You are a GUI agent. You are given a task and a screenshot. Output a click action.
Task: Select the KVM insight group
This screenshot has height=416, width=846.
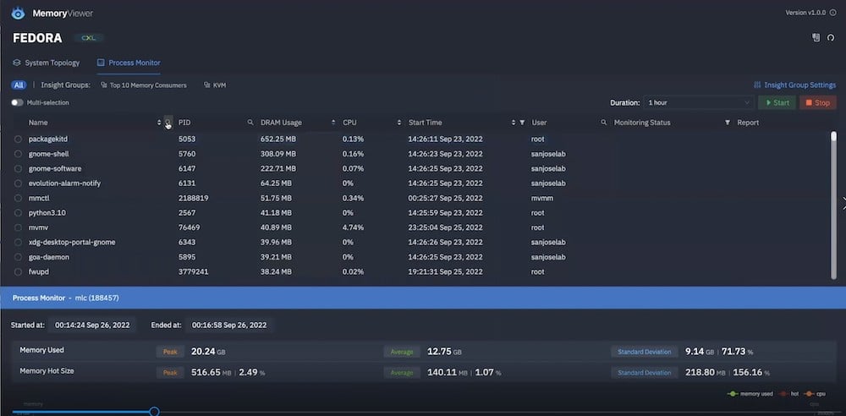pos(215,85)
